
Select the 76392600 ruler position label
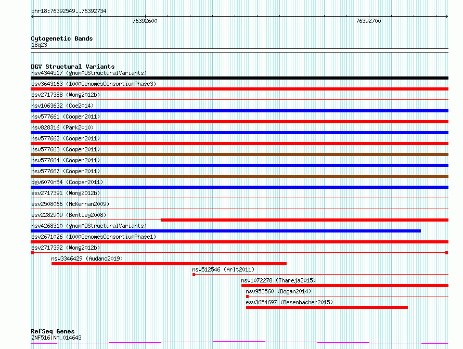click(x=145, y=21)
